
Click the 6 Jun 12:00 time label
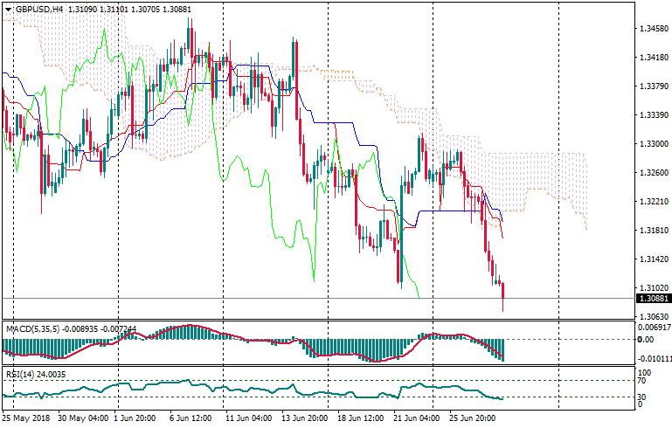(191, 418)
